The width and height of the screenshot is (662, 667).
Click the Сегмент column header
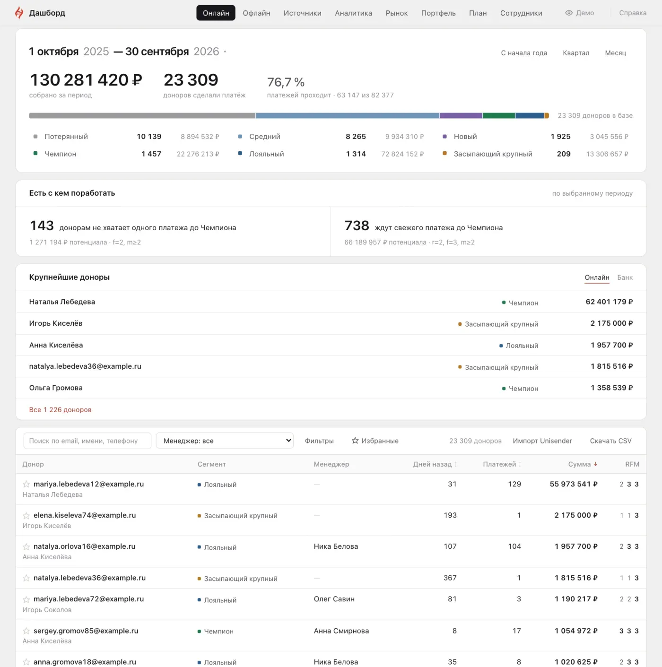(x=211, y=464)
